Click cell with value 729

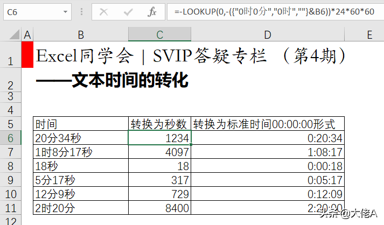159,193
